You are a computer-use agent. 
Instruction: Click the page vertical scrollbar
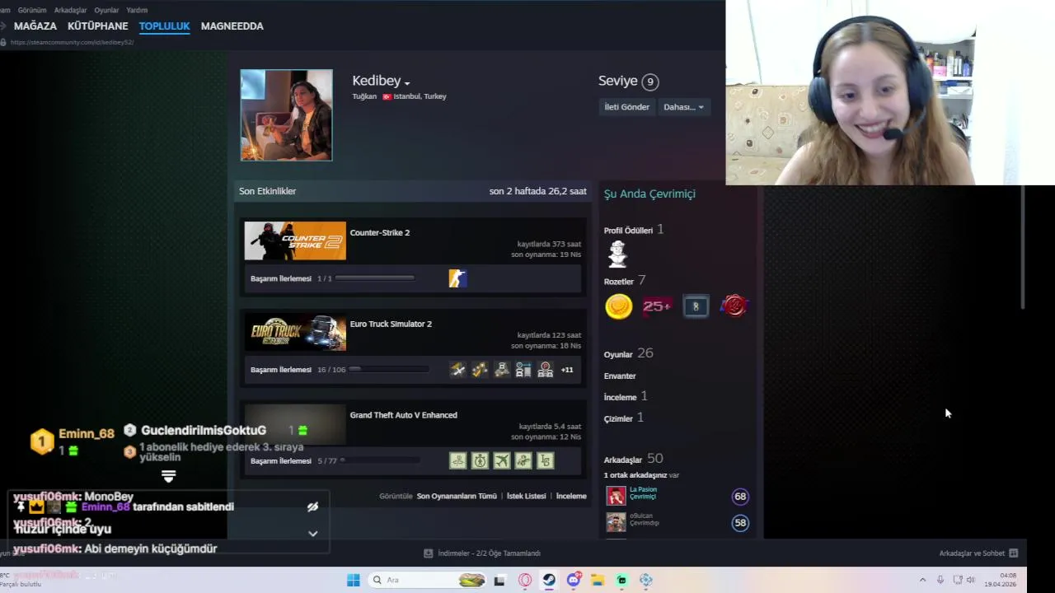point(1023,247)
